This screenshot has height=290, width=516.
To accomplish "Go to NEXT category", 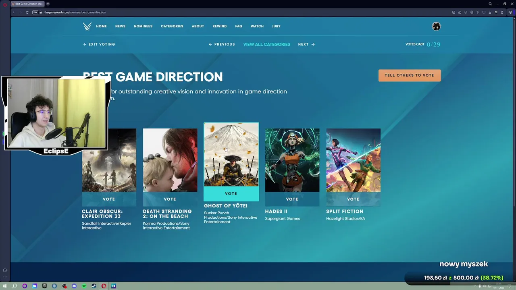I will pyautogui.click(x=306, y=44).
